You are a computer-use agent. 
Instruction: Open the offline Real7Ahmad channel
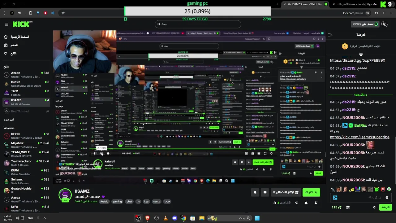[x=26, y=111]
